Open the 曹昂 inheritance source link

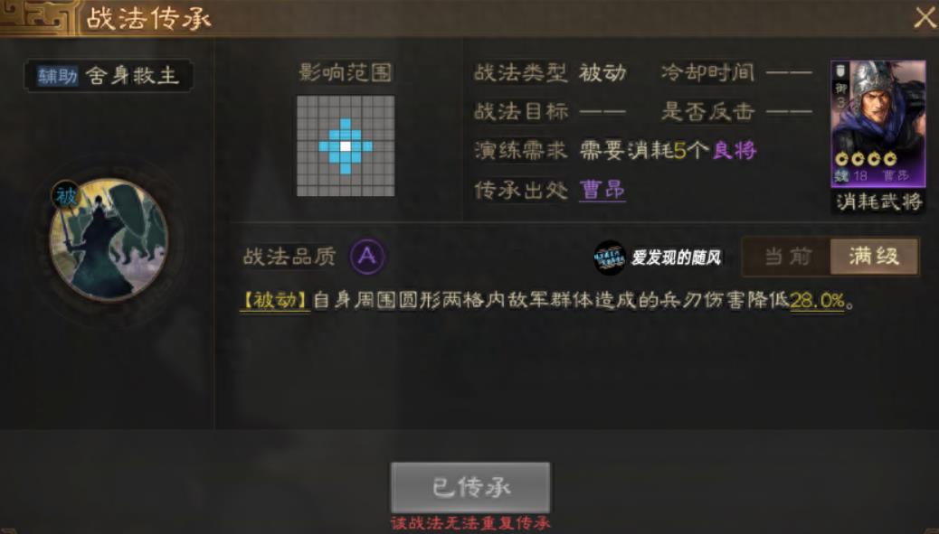point(602,190)
